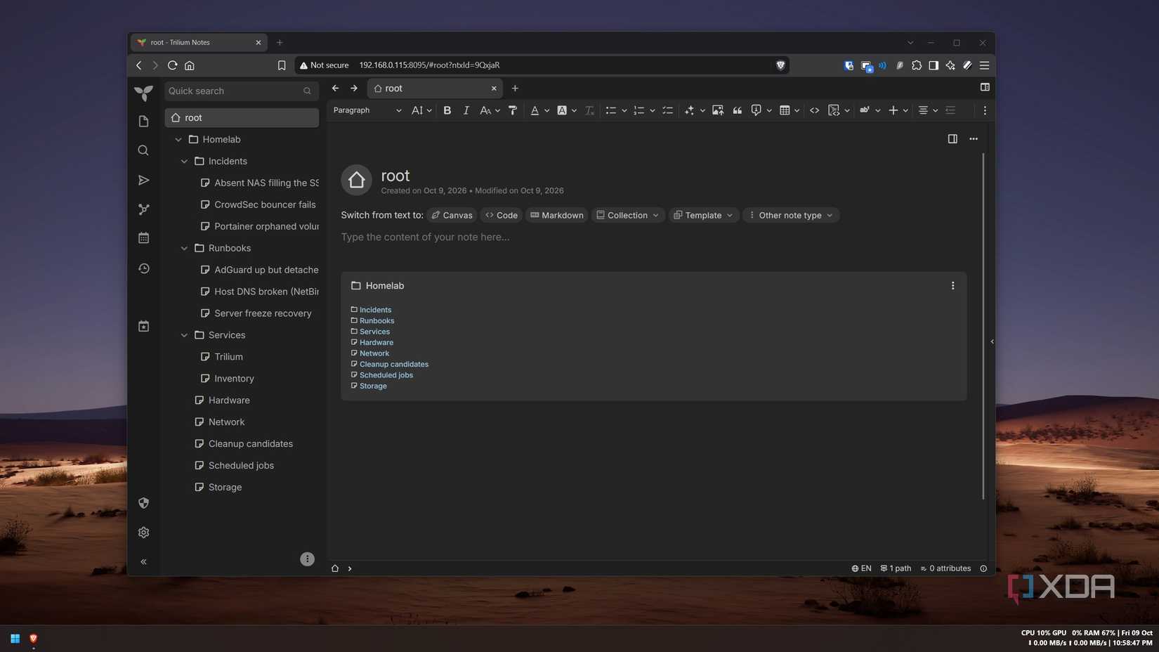Open Trilium settings gear icon

tap(143, 533)
